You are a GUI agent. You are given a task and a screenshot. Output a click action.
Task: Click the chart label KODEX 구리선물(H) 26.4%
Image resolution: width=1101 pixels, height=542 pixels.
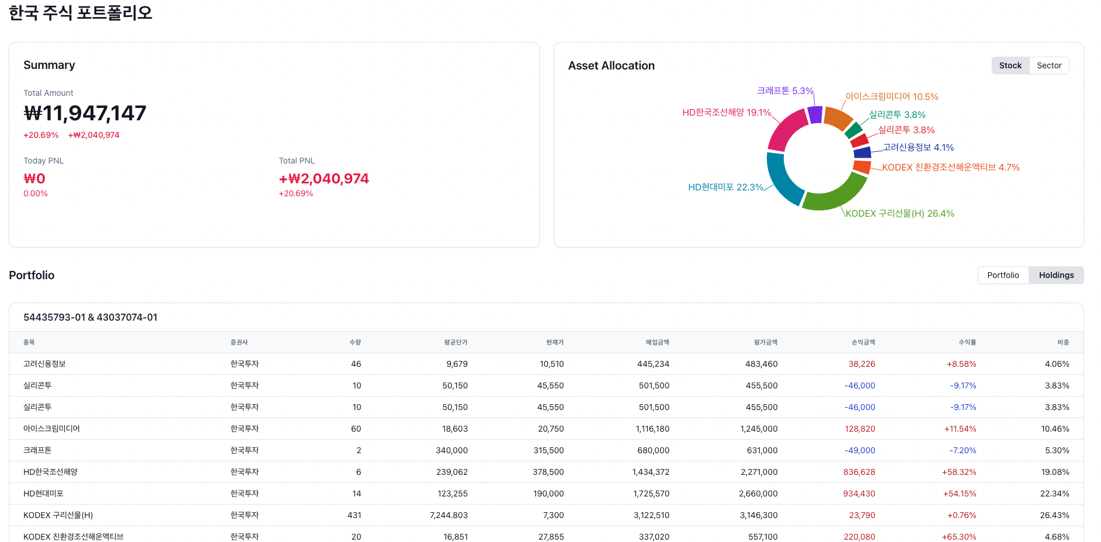pyautogui.click(x=900, y=213)
